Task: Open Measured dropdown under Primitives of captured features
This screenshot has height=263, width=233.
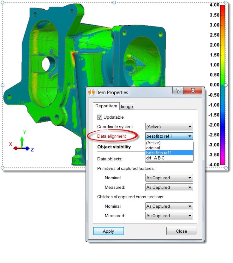Action: coord(169,187)
